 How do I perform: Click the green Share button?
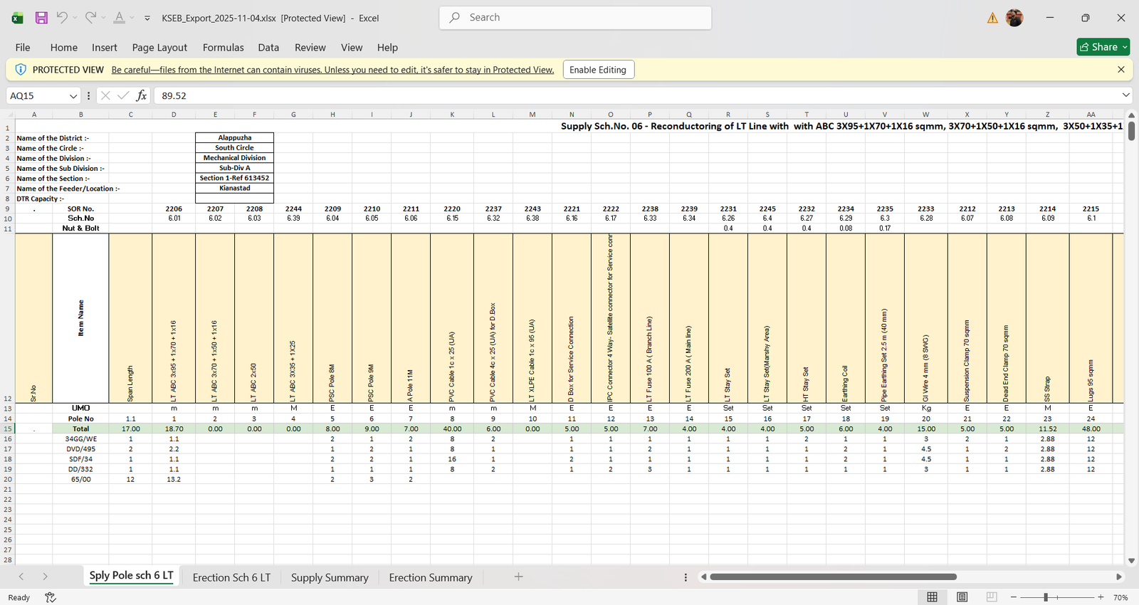tap(1103, 47)
